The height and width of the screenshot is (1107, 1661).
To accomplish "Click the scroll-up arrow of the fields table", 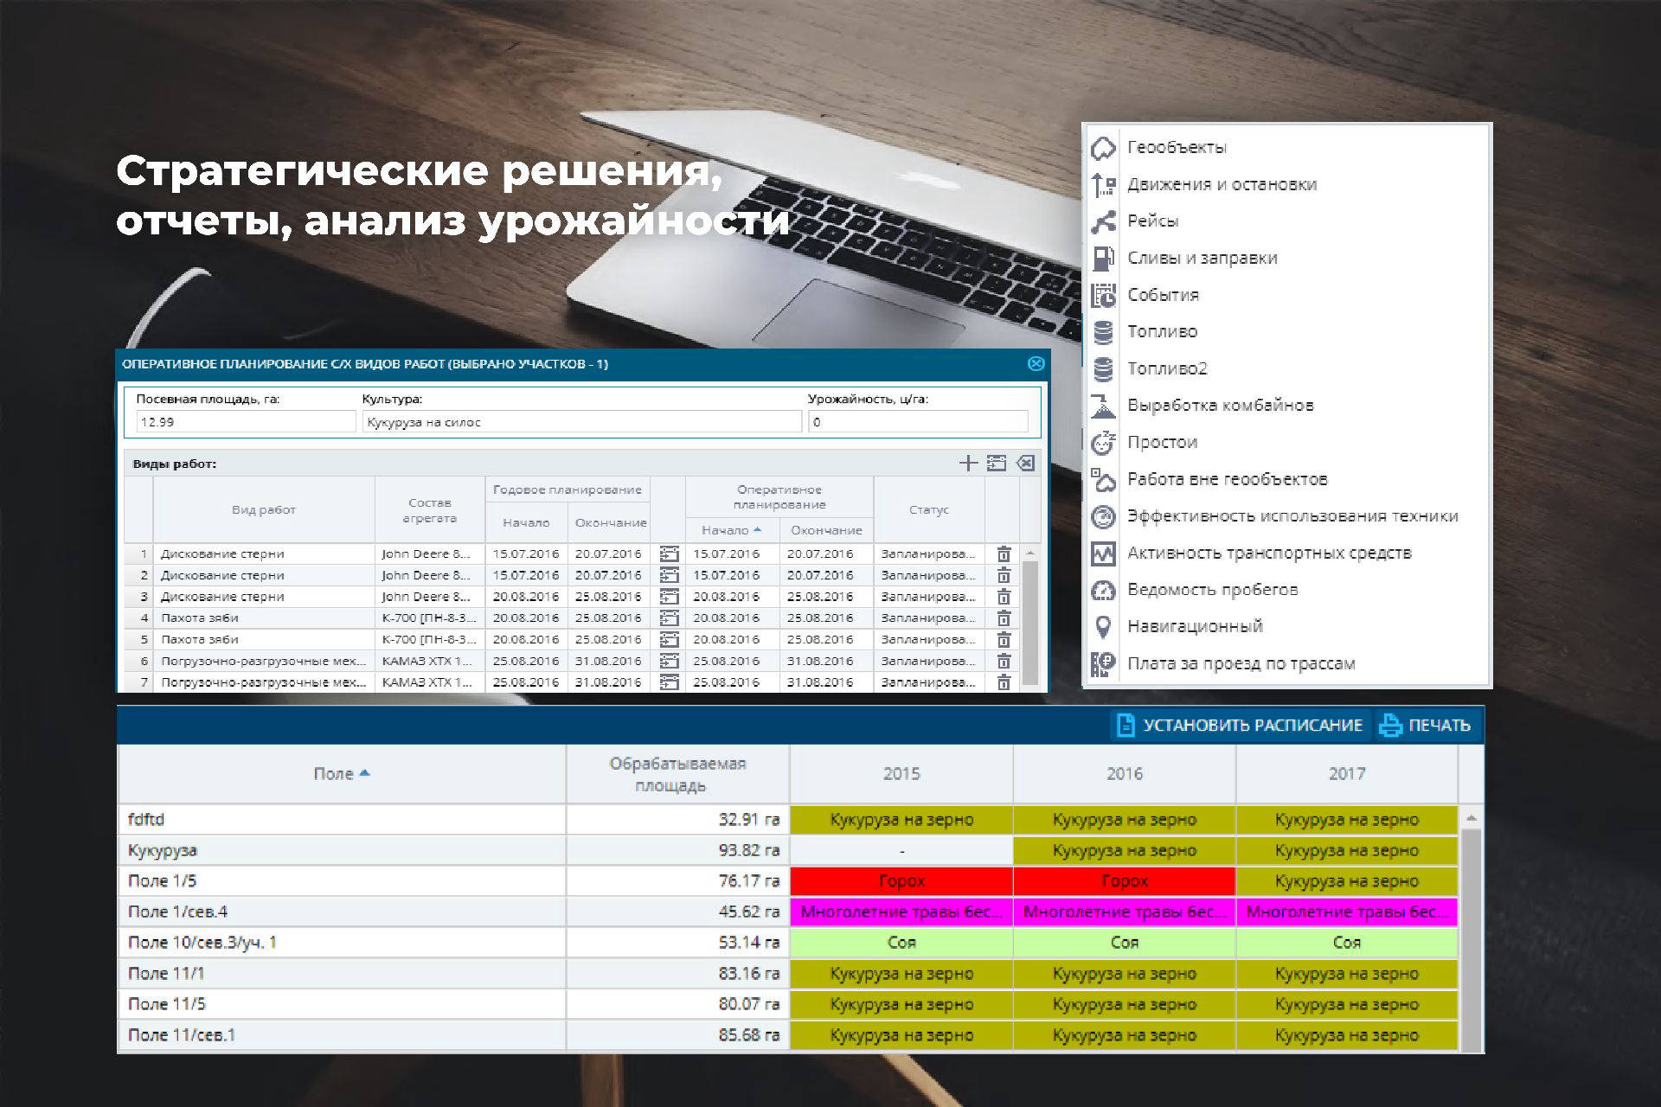I will tap(1471, 818).
